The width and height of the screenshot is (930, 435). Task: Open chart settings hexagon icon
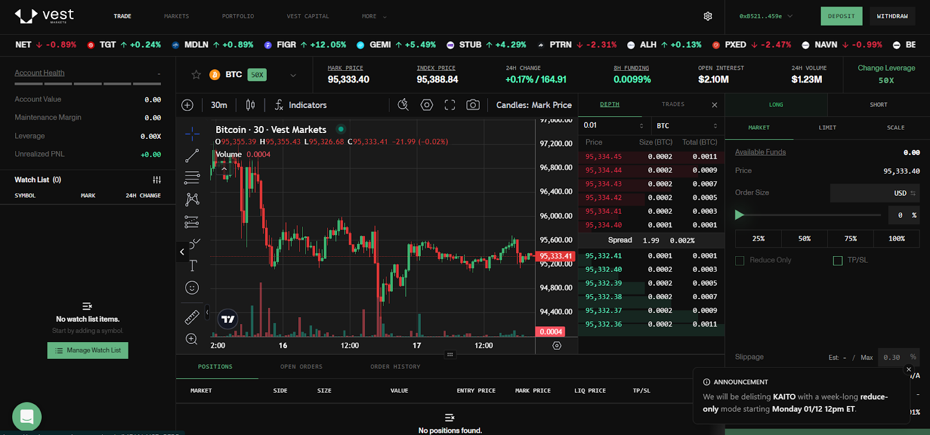click(427, 105)
